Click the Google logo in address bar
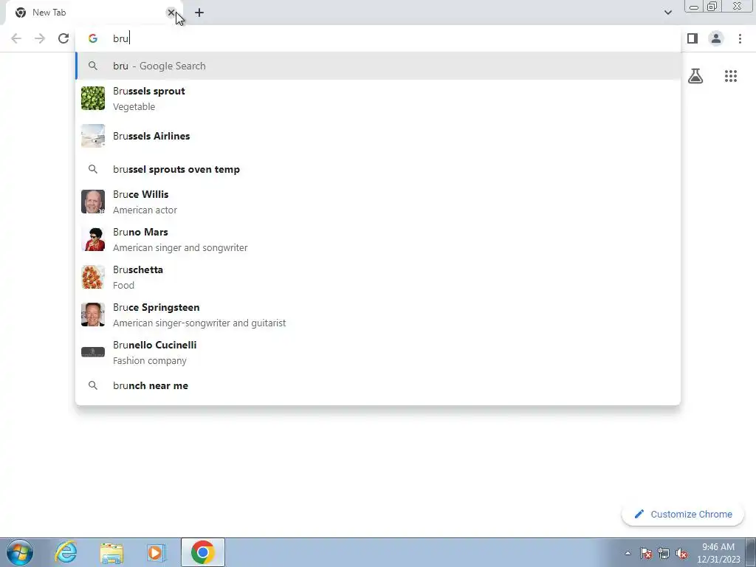 click(93, 38)
